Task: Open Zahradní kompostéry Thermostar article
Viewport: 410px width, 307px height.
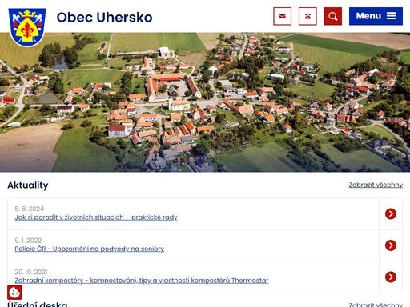Action: pyautogui.click(x=142, y=281)
